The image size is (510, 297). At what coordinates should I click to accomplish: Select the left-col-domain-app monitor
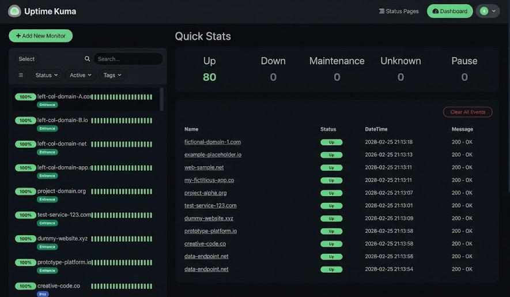click(x=86, y=171)
